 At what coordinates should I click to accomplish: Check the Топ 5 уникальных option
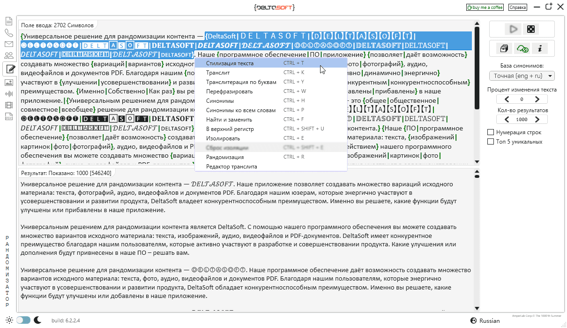click(x=491, y=142)
